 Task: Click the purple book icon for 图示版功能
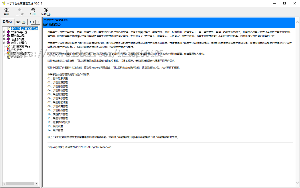point(8,36)
